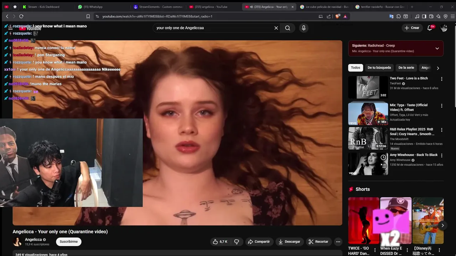This screenshot has width=456, height=256.
Task: Show next Shorts with the right arrow
Action: point(442,225)
